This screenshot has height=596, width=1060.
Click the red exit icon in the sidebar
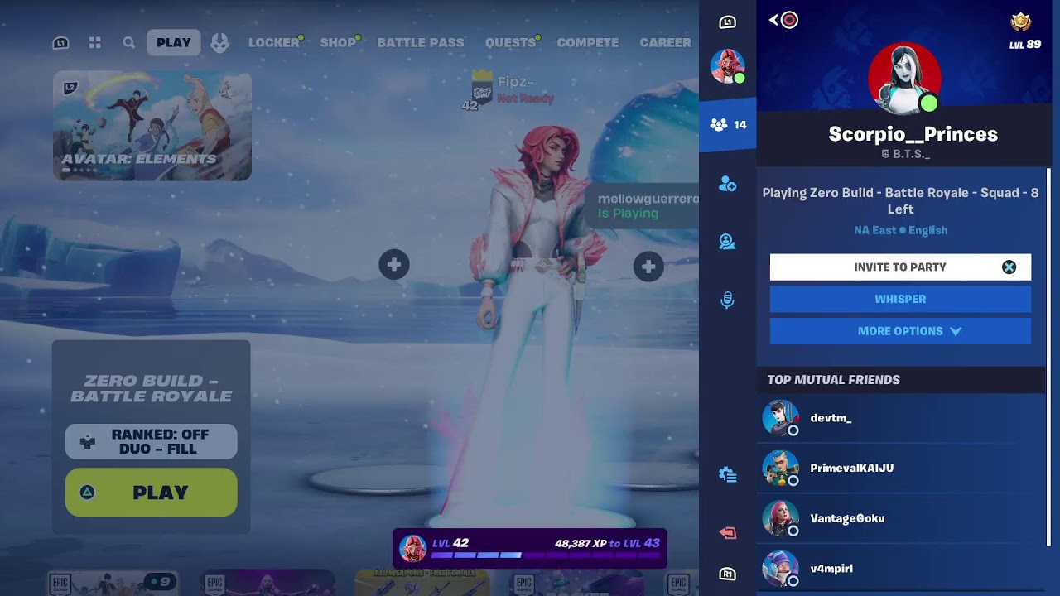727,533
